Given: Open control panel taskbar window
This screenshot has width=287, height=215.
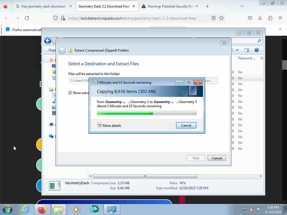Looking at the screenshot, I should tap(112, 209).
